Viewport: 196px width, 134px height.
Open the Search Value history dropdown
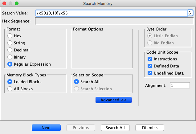(x=190, y=13)
